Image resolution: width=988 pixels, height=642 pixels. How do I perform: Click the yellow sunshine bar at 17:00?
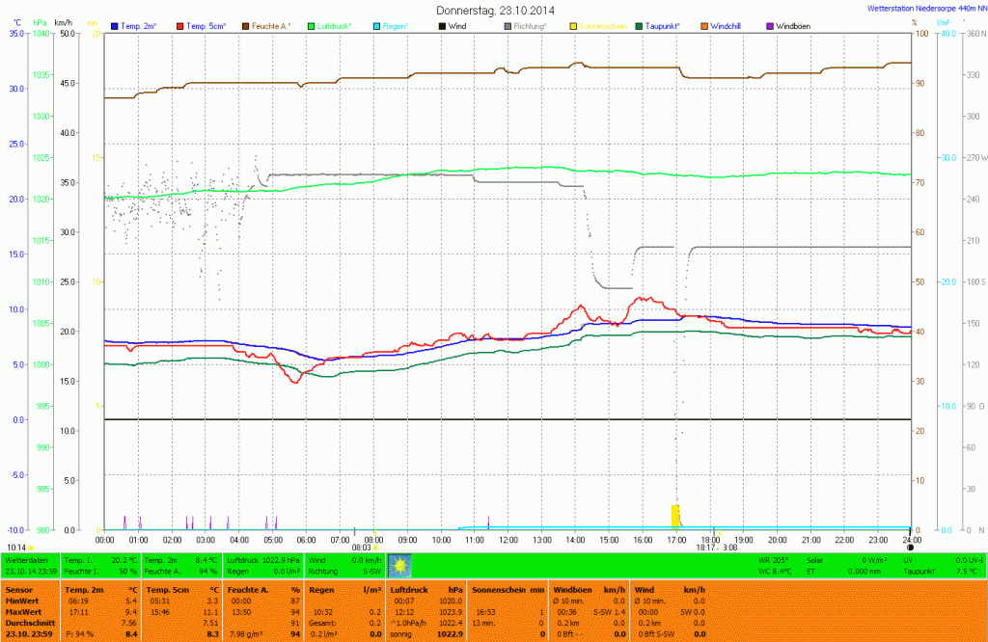click(x=675, y=515)
